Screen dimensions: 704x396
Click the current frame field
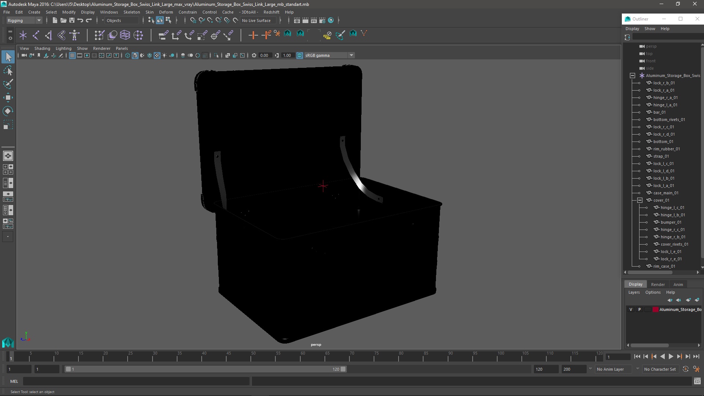coord(618,357)
